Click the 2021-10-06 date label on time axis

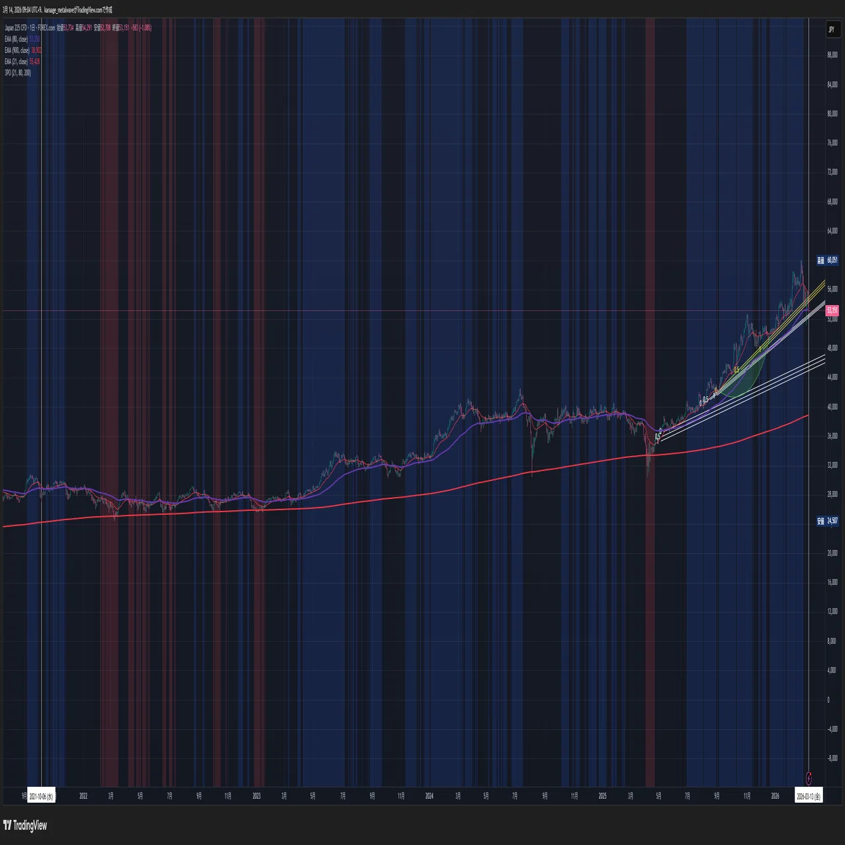tap(42, 796)
